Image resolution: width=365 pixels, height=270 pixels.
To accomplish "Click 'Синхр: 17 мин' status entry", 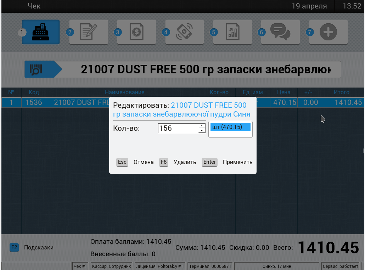I will pyautogui.click(x=277, y=266).
